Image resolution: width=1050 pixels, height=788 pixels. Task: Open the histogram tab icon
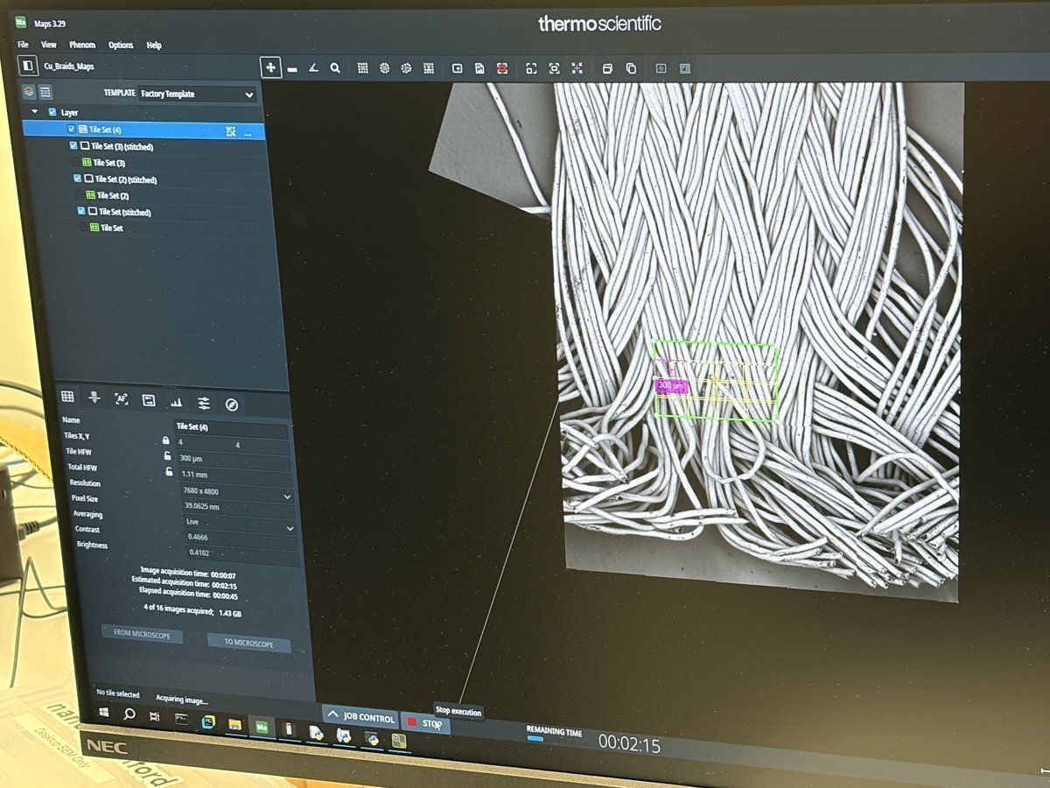(x=176, y=402)
